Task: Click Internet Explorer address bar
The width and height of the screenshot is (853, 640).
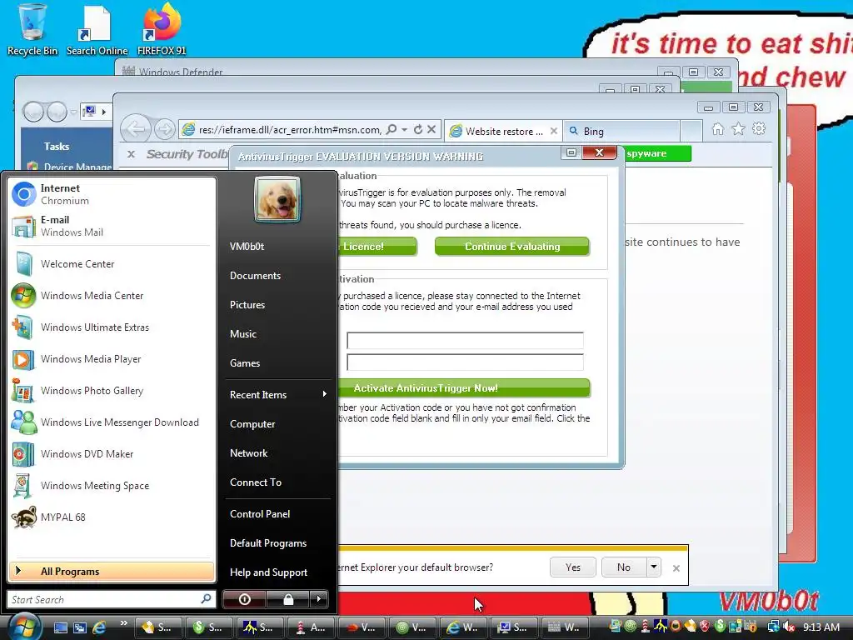Action: tap(288, 130)
